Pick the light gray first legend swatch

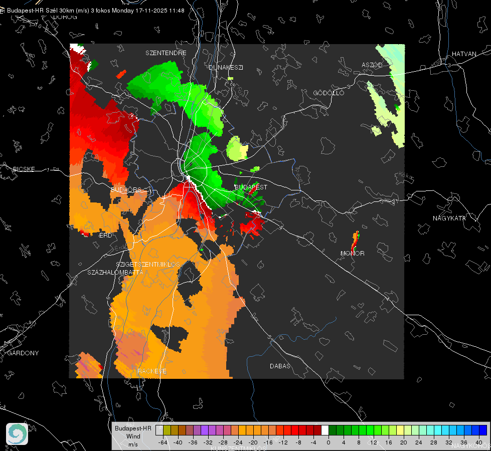[x=159, y=430]
